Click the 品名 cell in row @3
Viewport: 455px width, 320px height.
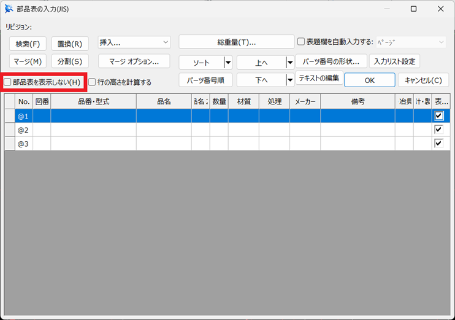click(164, 143)
